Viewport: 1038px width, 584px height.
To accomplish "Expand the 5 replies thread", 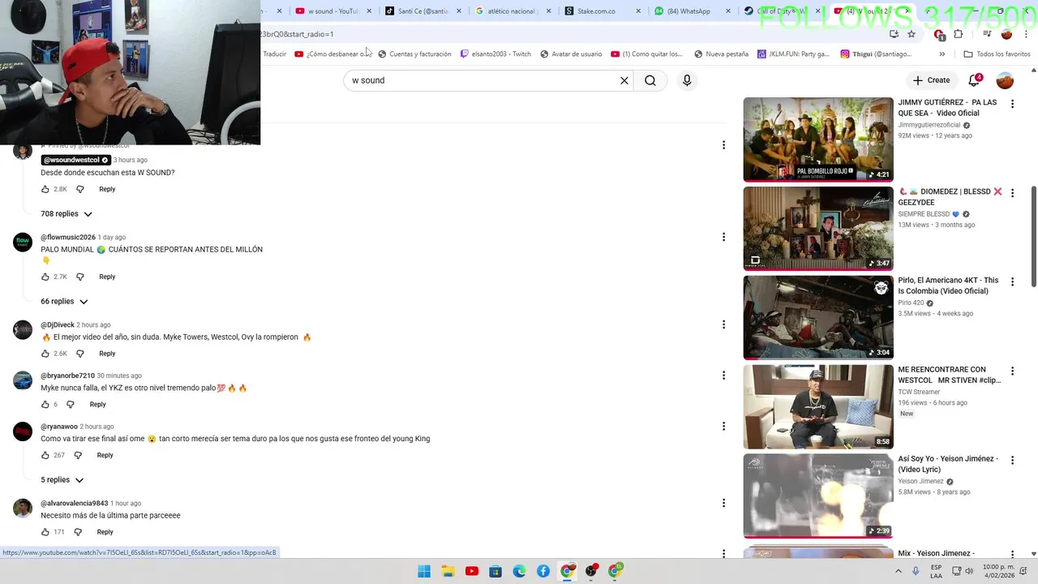I will point(62,480).
